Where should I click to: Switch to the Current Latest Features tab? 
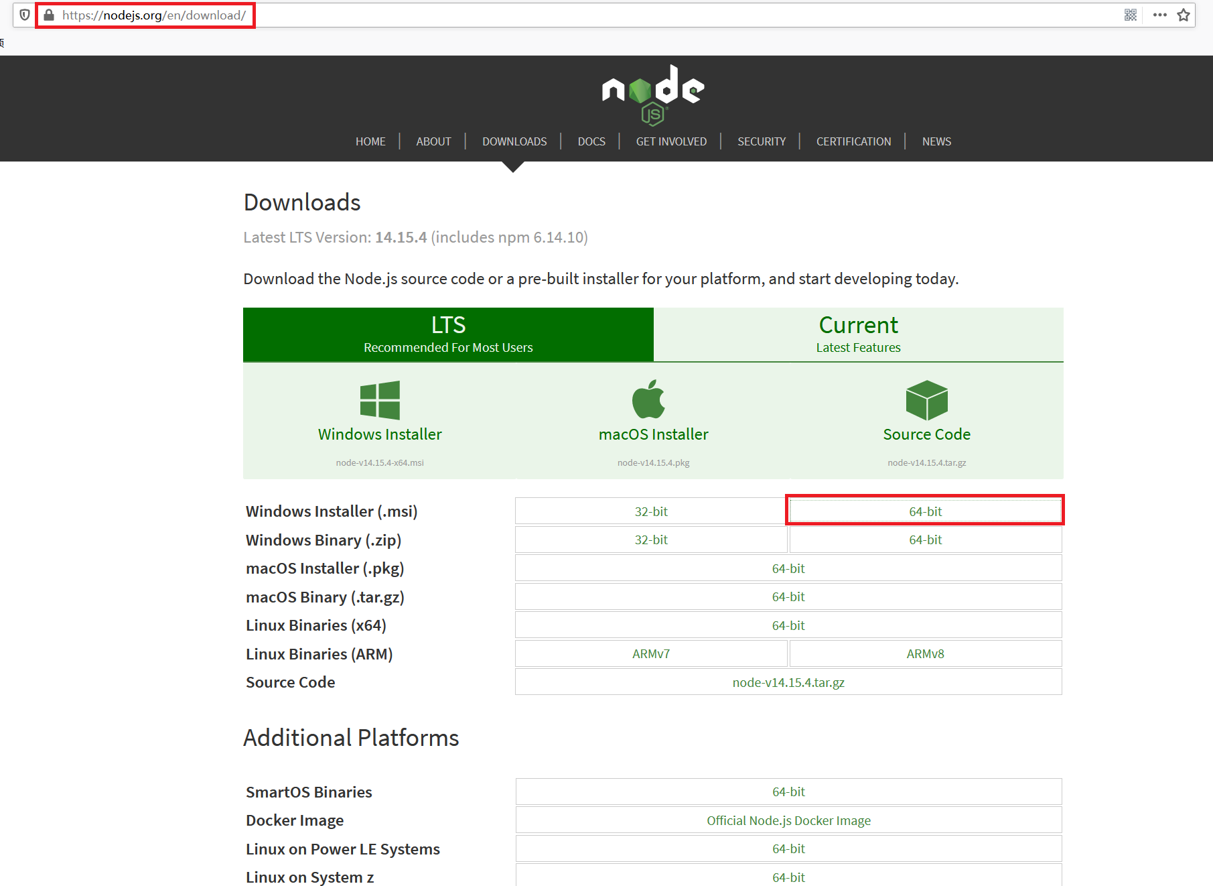click(x=859, y=334)
